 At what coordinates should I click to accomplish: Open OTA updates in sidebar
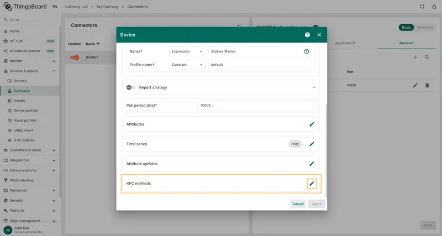click(x=30, y=140)
